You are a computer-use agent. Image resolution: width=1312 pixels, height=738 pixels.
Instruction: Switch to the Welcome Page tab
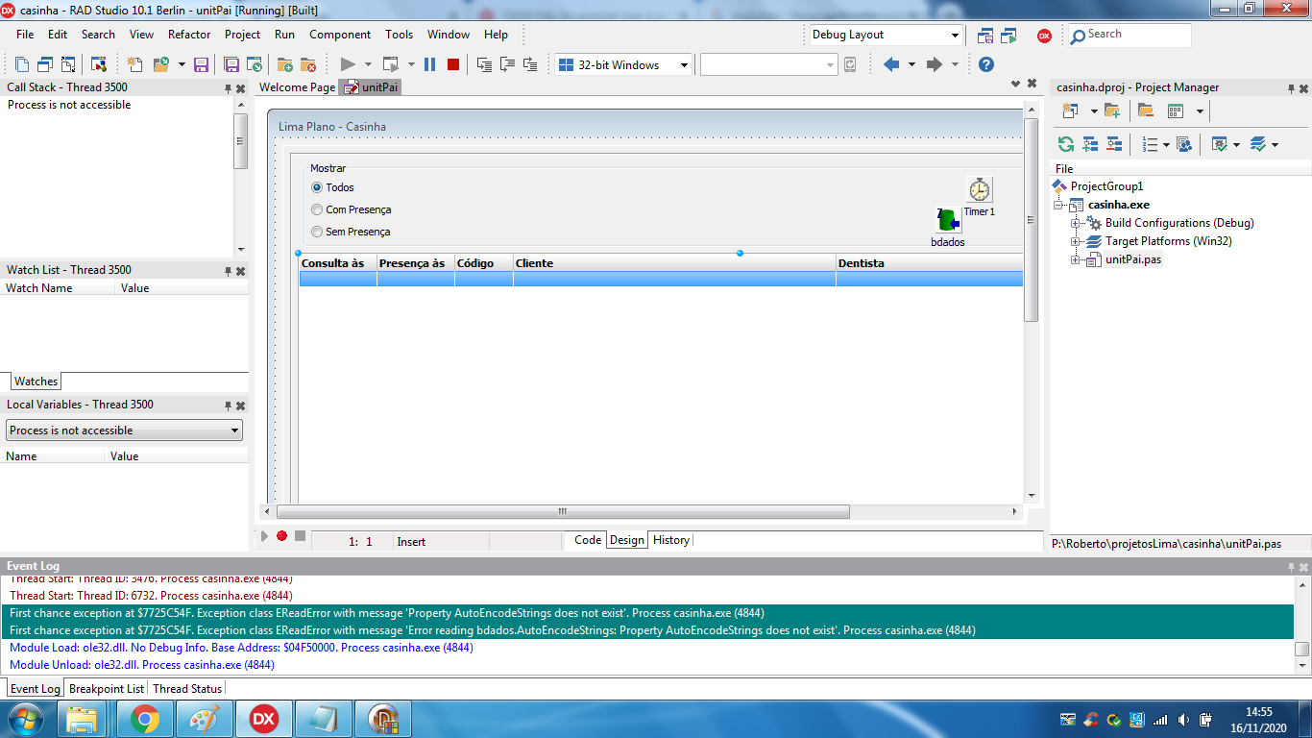click(x=298, y=87)
